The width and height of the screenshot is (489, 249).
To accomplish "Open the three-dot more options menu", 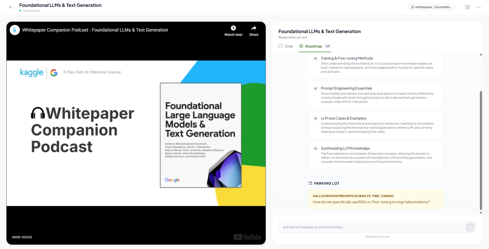I will (x=479, y=7).
